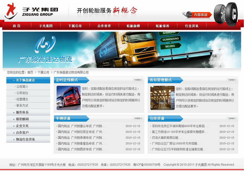Screen dimensions: 244x171
Task: Open the red trucks thumbnail image
Action: pos(69,98)
